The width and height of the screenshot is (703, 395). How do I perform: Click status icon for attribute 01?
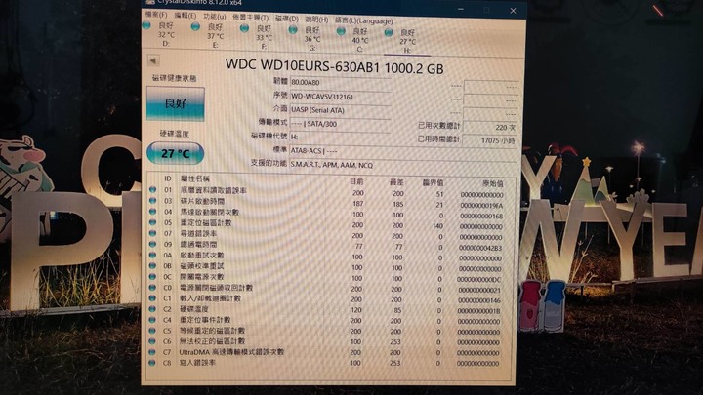pyautogui.click(x=153, y=190)
